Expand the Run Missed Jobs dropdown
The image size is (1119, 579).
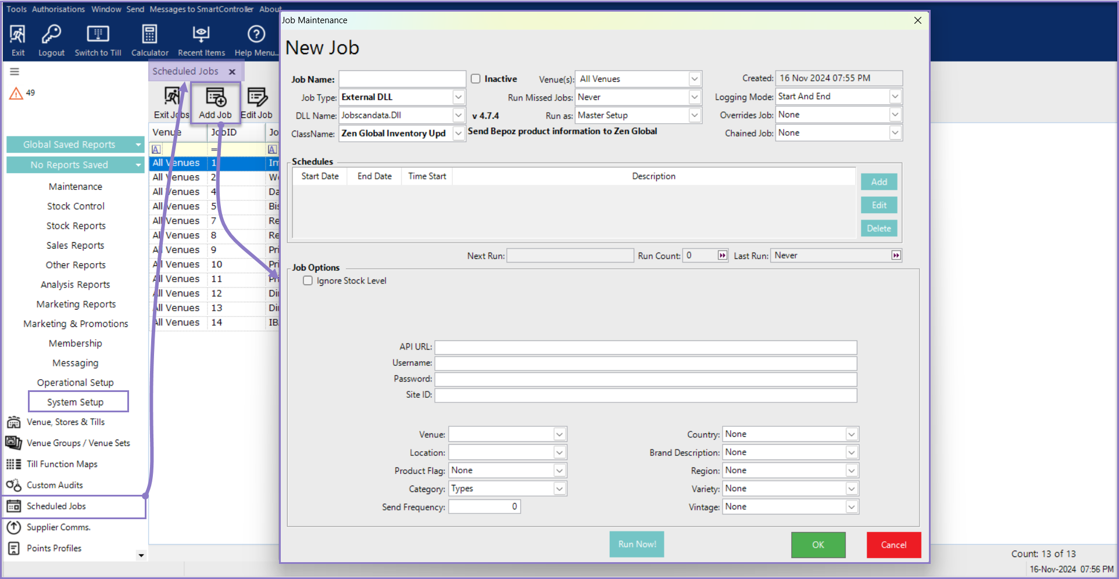694,97
